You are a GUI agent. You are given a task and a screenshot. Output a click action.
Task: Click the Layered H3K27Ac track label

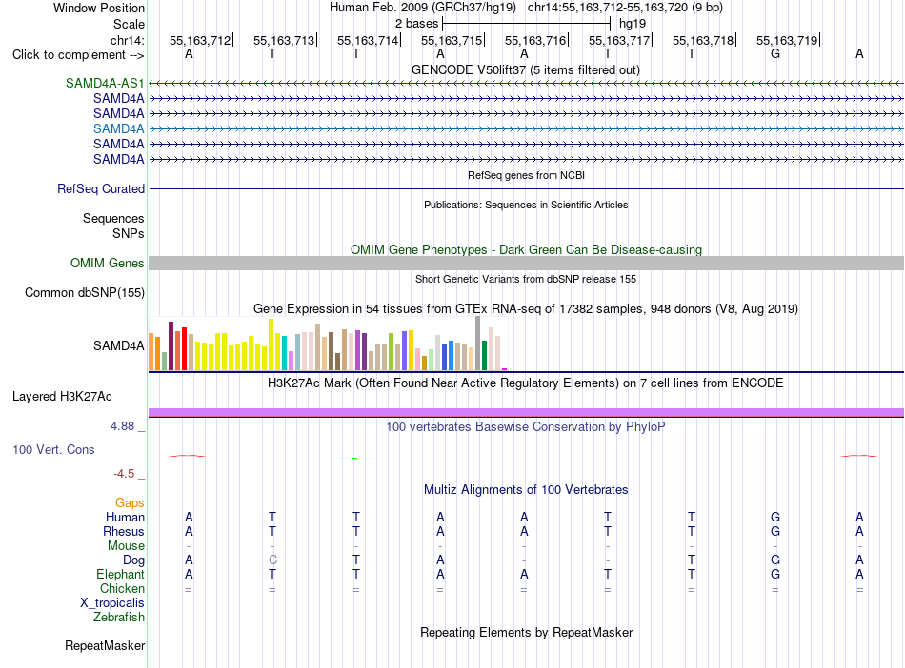pos(62,397)
